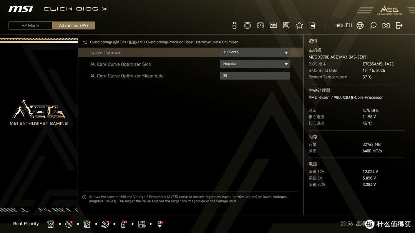The width and height of the screenshot is (415, 233).
Task: Click the 4.70 GHz frequency value
Action: [x=370, y=110]
